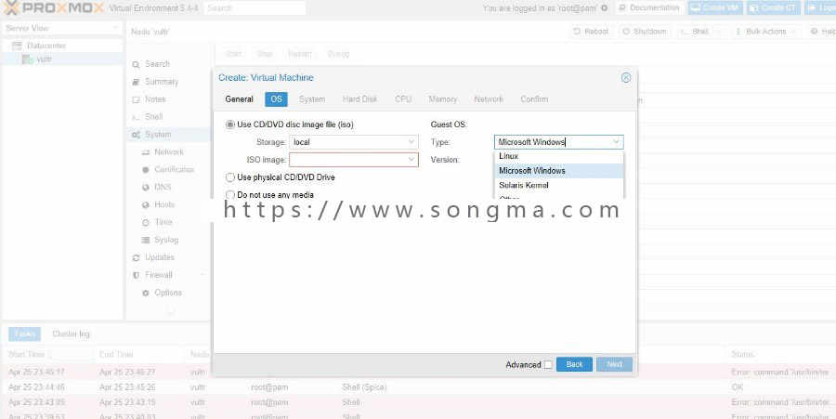Image resolution: width=836 pixels, height=419 pixels.
Task: Tick the Advanced checkbox
Action: pyautogui.click(x=548, y=364)
